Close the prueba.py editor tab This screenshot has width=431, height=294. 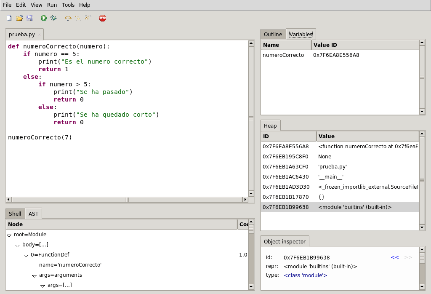(39, 35)
